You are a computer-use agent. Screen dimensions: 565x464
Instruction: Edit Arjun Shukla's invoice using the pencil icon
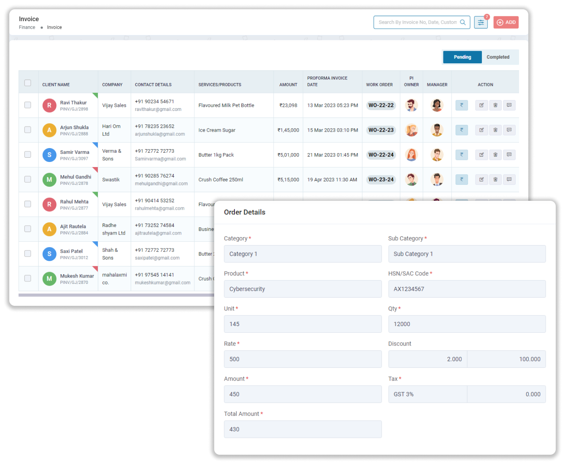[x=482, y=130]
